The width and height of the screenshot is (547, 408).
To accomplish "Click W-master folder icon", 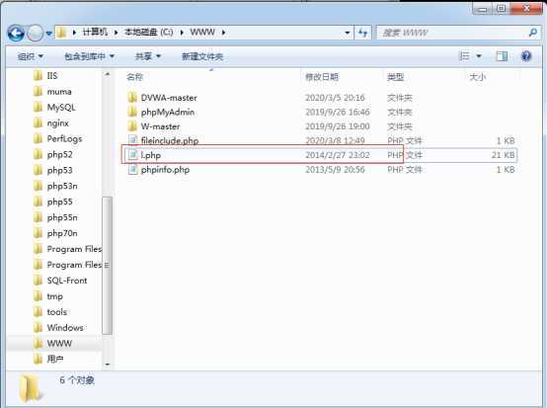I will pos(132,126).
